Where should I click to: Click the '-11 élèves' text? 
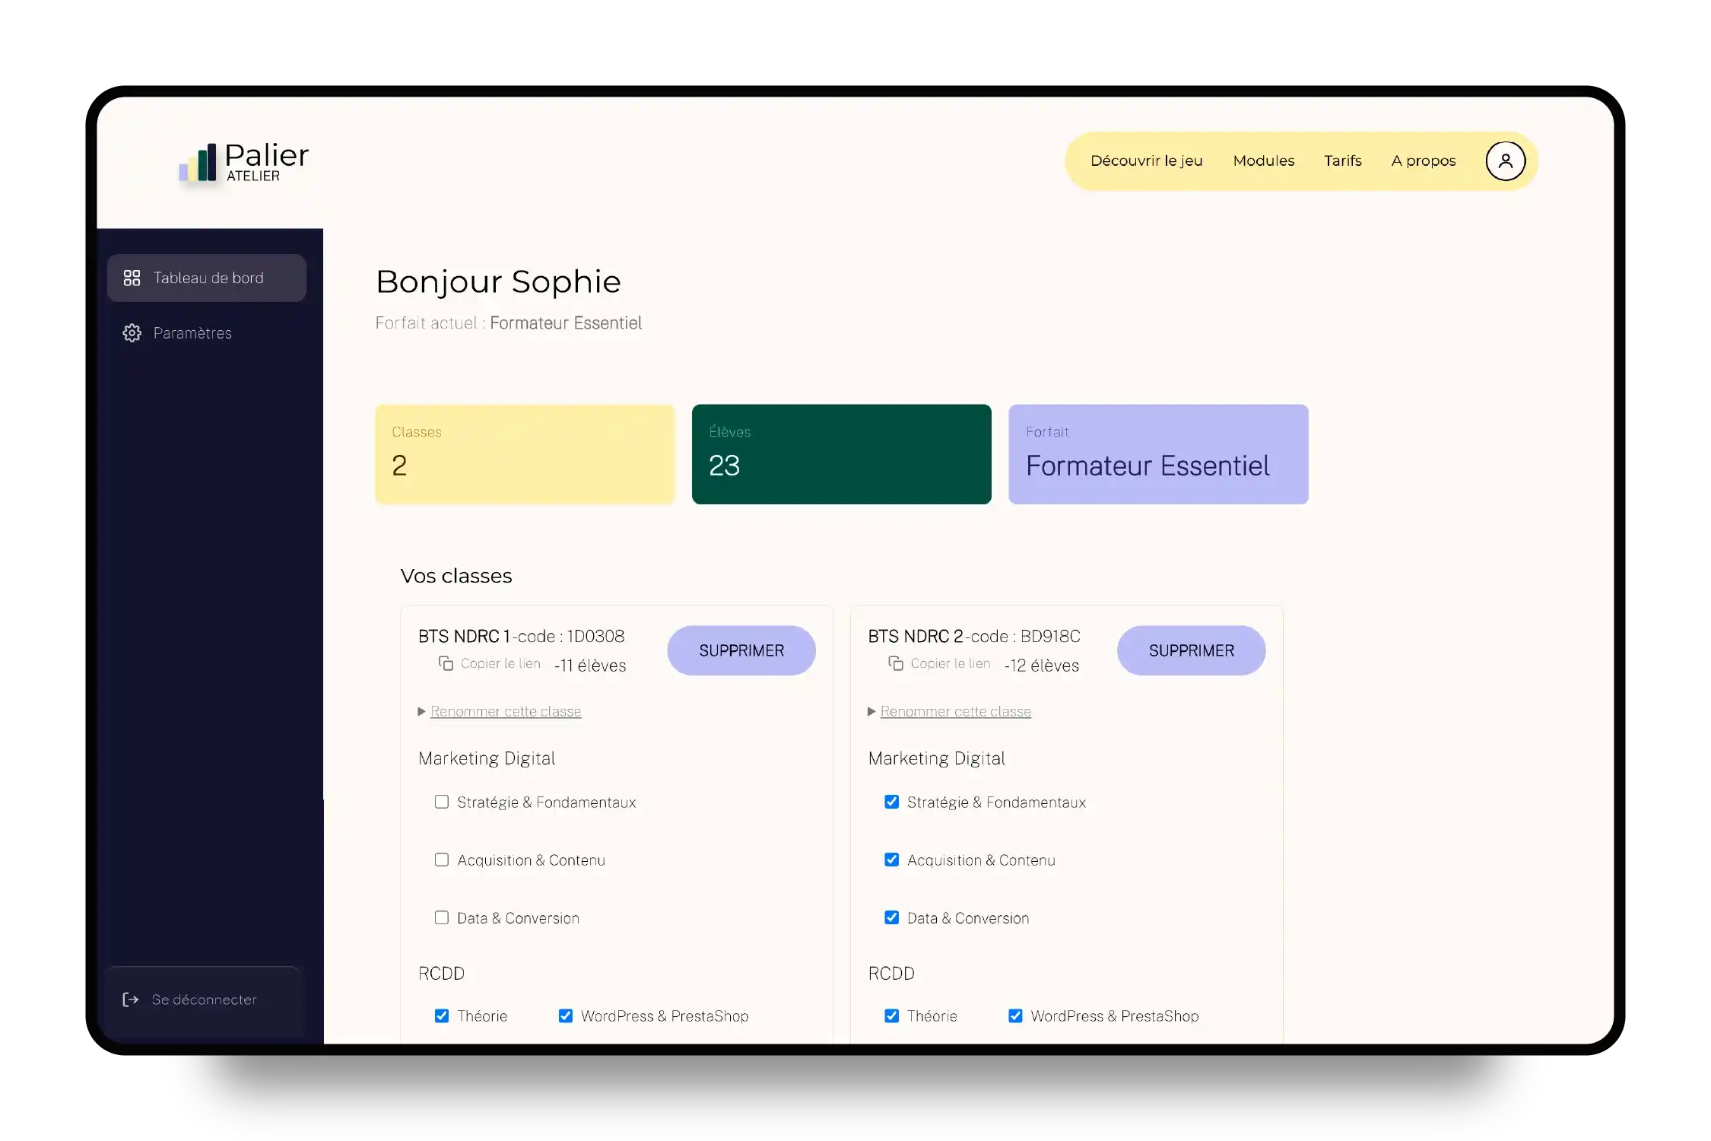590,666
